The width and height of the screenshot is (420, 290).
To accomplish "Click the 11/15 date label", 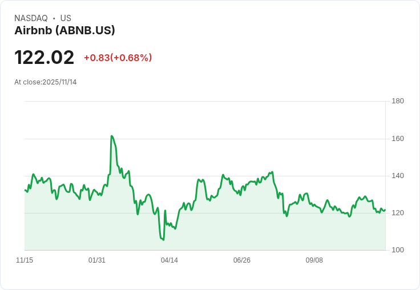I will (x=25, y=260).
